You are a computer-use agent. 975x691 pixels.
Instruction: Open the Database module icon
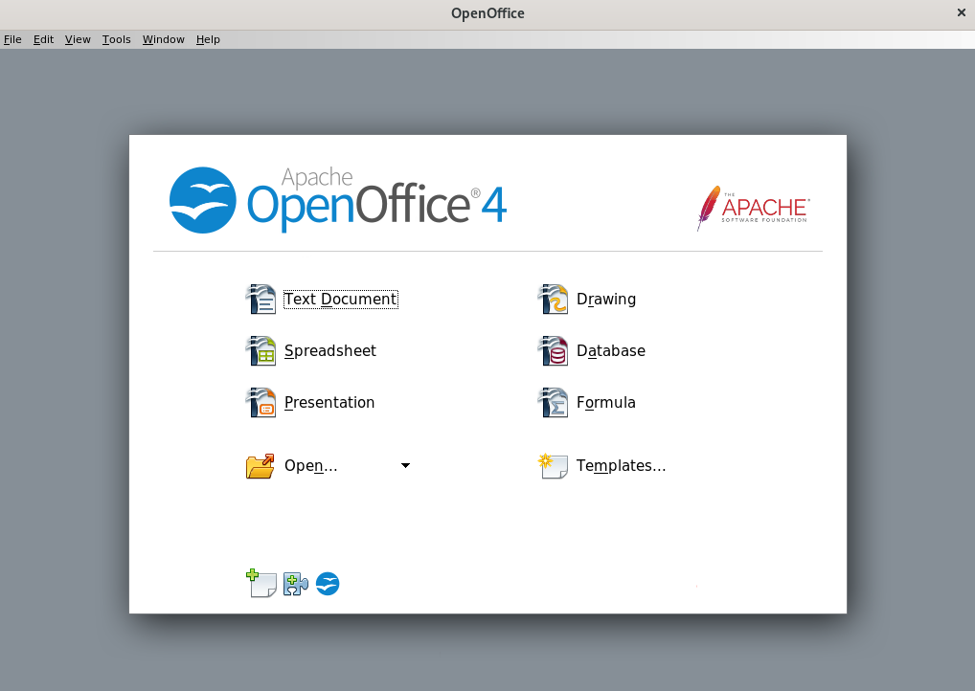point(553,350)
